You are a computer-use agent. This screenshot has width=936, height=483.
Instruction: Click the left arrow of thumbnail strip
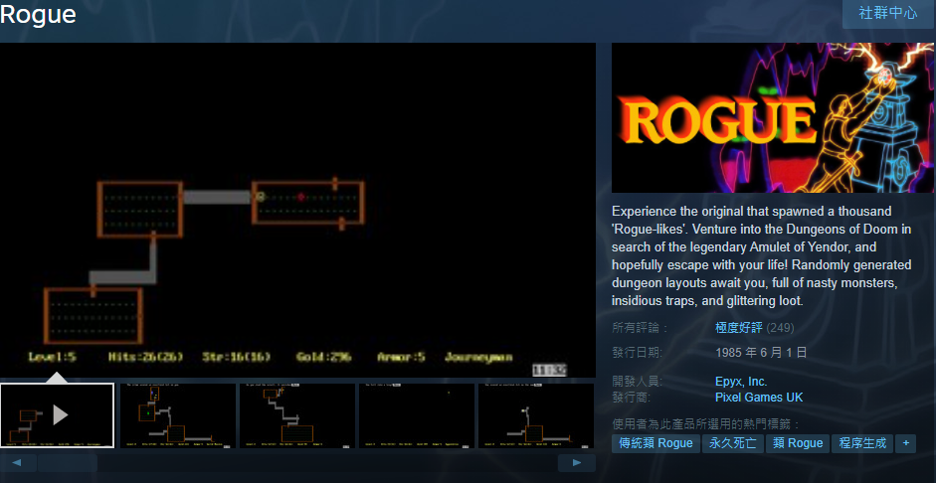17,463
